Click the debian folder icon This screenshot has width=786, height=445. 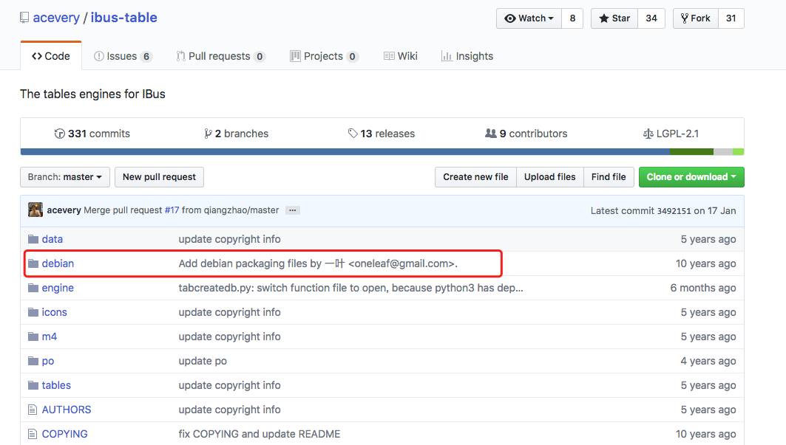33,263
